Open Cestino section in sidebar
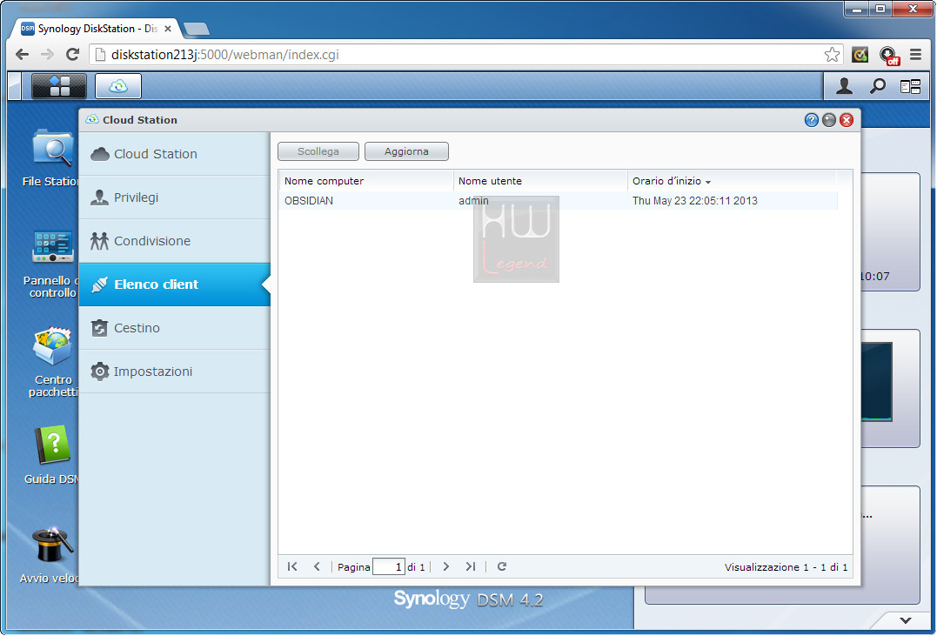 (175, 327)
